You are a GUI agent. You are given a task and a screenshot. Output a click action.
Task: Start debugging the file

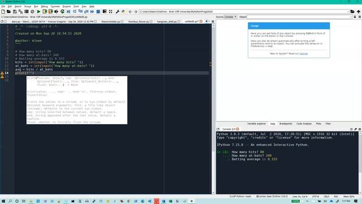(68, 11)
